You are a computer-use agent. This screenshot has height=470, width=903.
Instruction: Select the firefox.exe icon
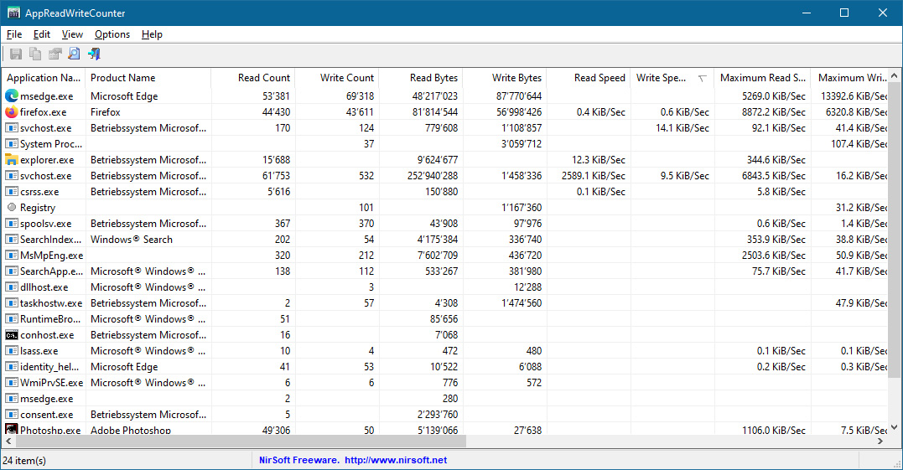click(12, 111)
